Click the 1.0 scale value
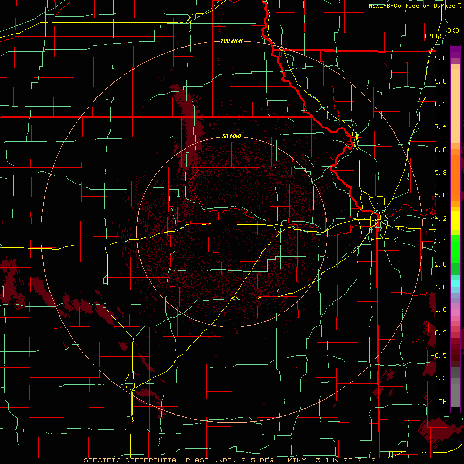Image resolution: width=464 pixels, height=464 pixels. (x=441, y=310)
